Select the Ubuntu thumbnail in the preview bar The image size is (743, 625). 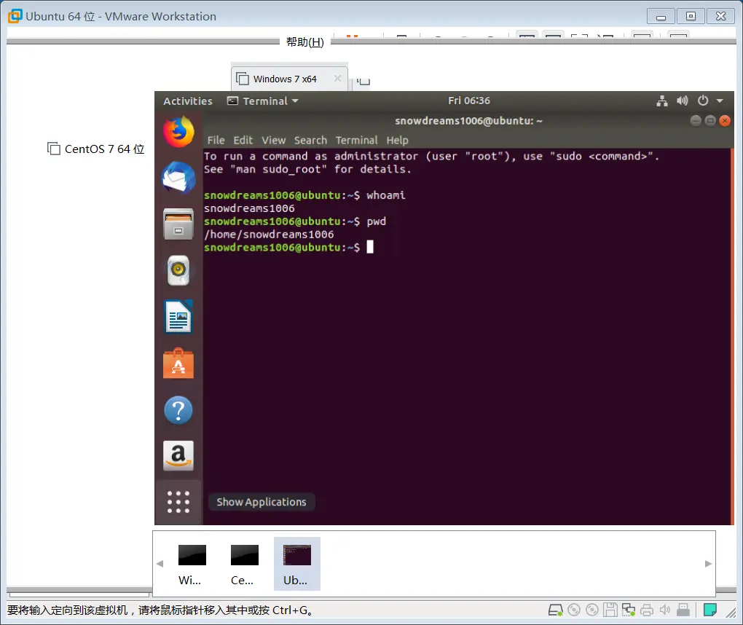point(296,563)
